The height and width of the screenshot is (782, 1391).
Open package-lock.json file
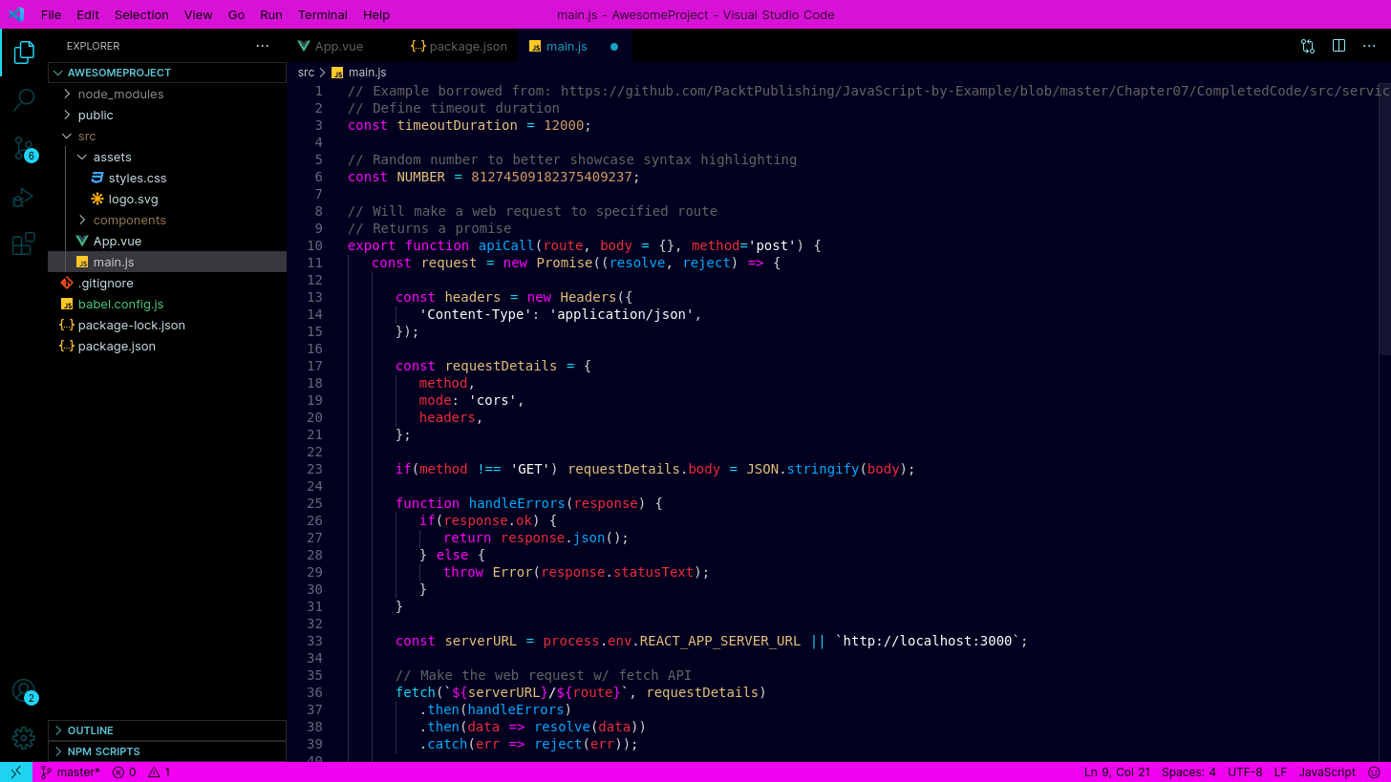[x=167, y=325]
